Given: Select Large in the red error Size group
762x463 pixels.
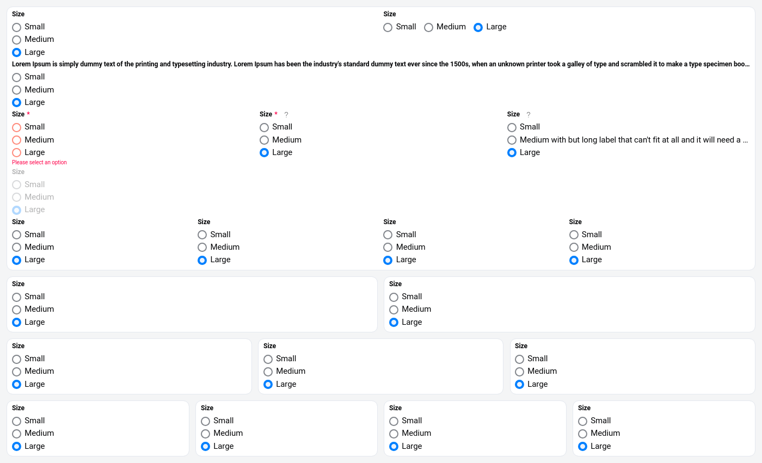Looking at the screenshot, I should [17, 153].
